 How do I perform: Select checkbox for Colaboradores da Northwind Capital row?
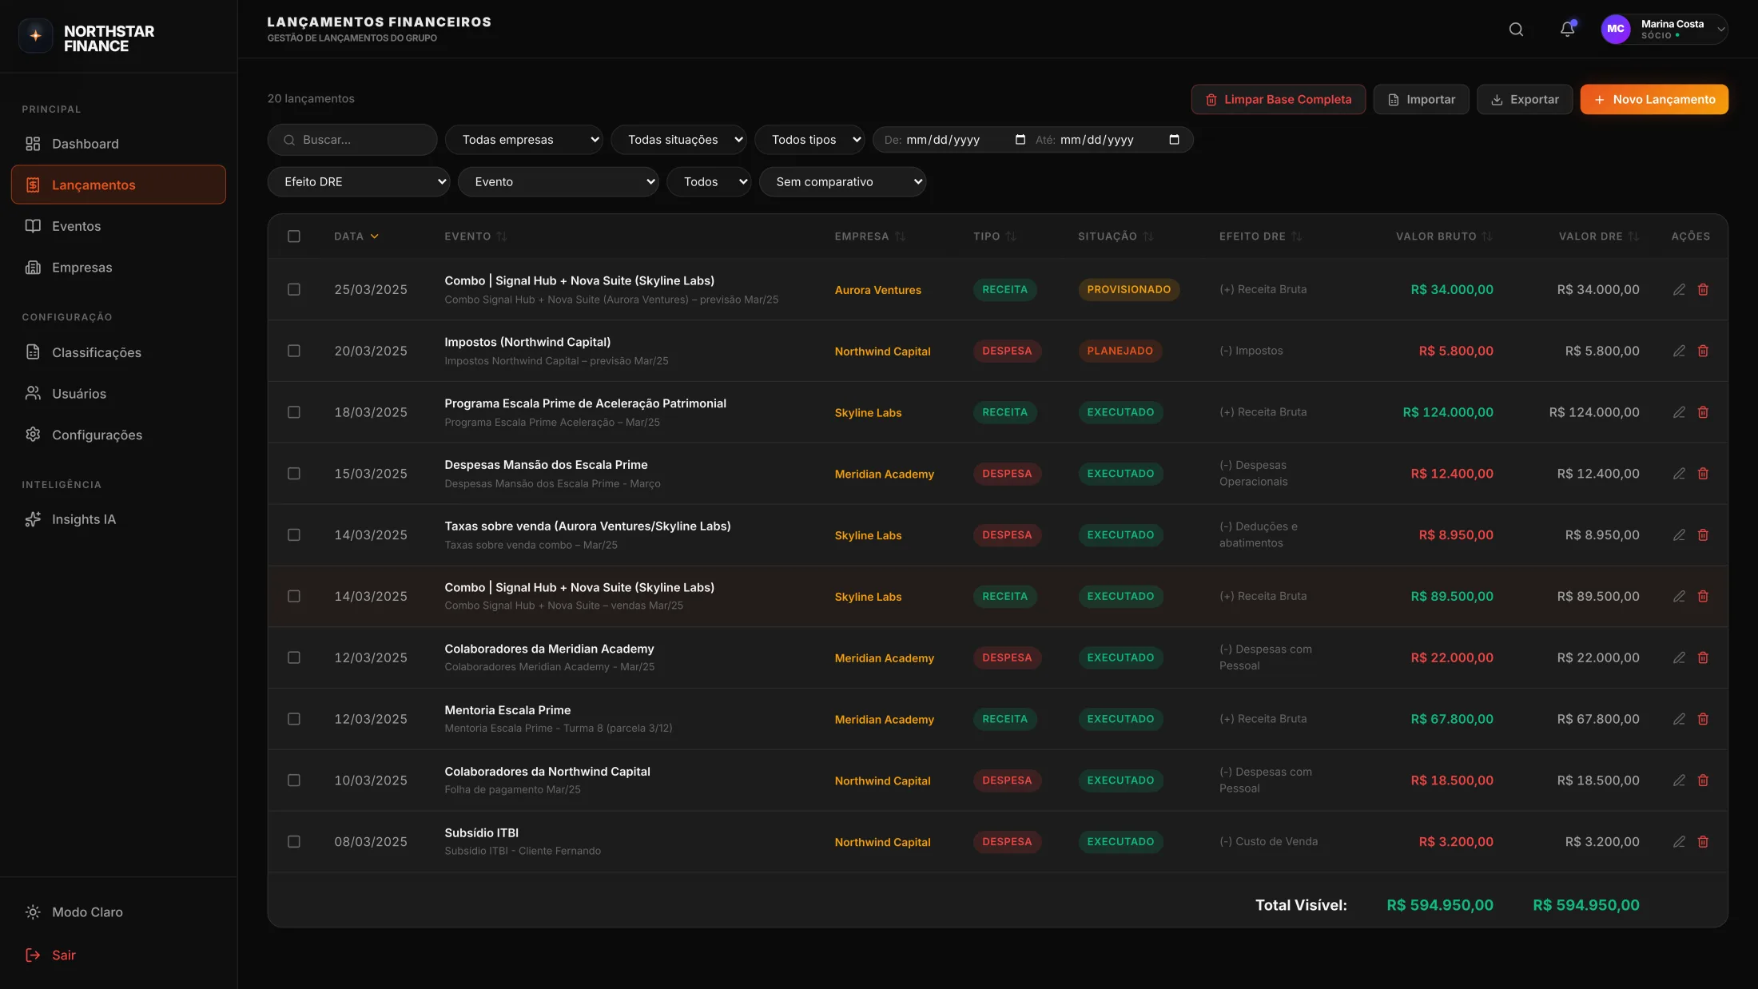[294, 780]
